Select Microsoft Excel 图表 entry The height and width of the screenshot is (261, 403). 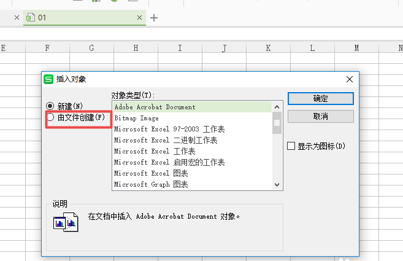[x=192, y=173]
